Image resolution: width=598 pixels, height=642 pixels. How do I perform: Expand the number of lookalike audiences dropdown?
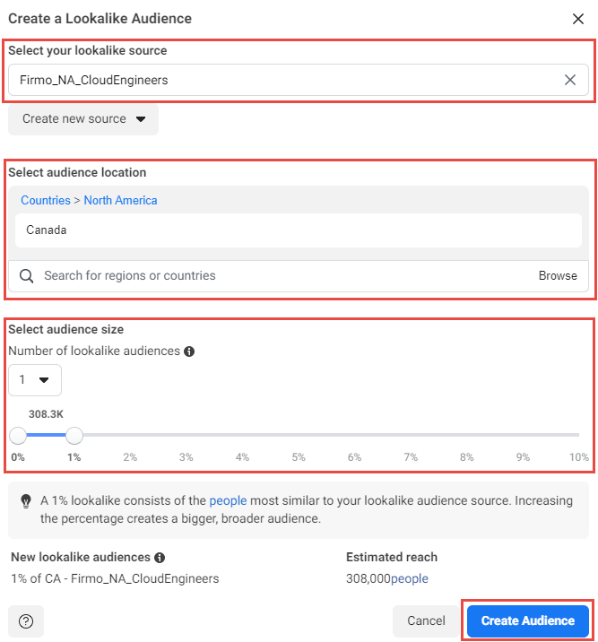tap(35, 380)
